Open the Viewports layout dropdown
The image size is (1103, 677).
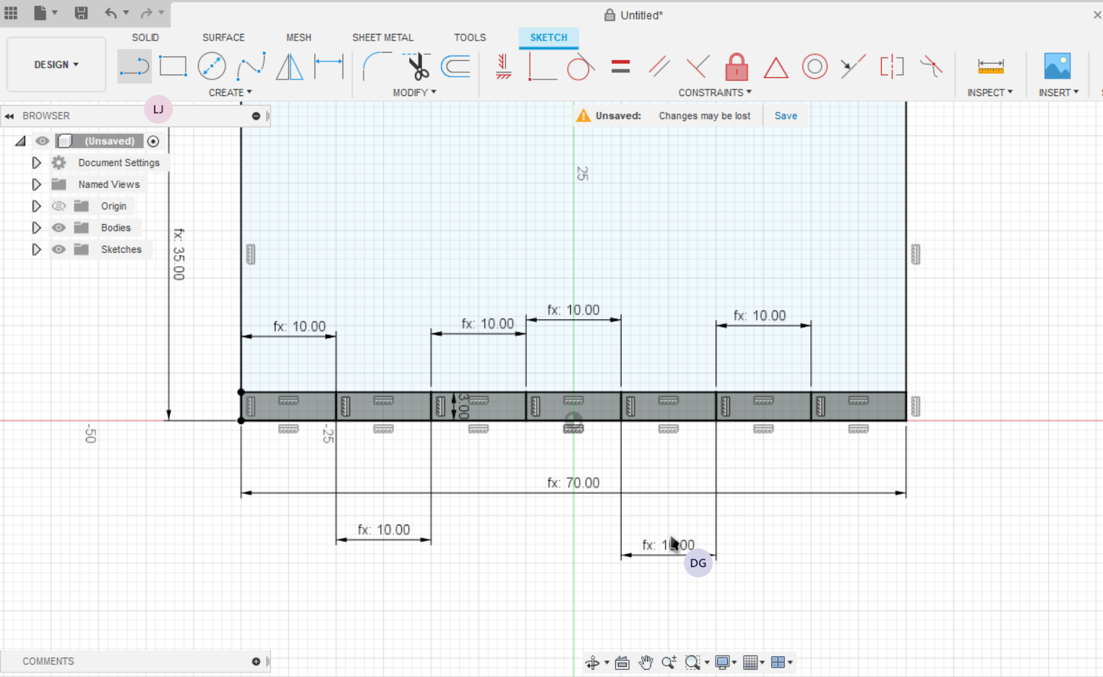tap(781, 663)
